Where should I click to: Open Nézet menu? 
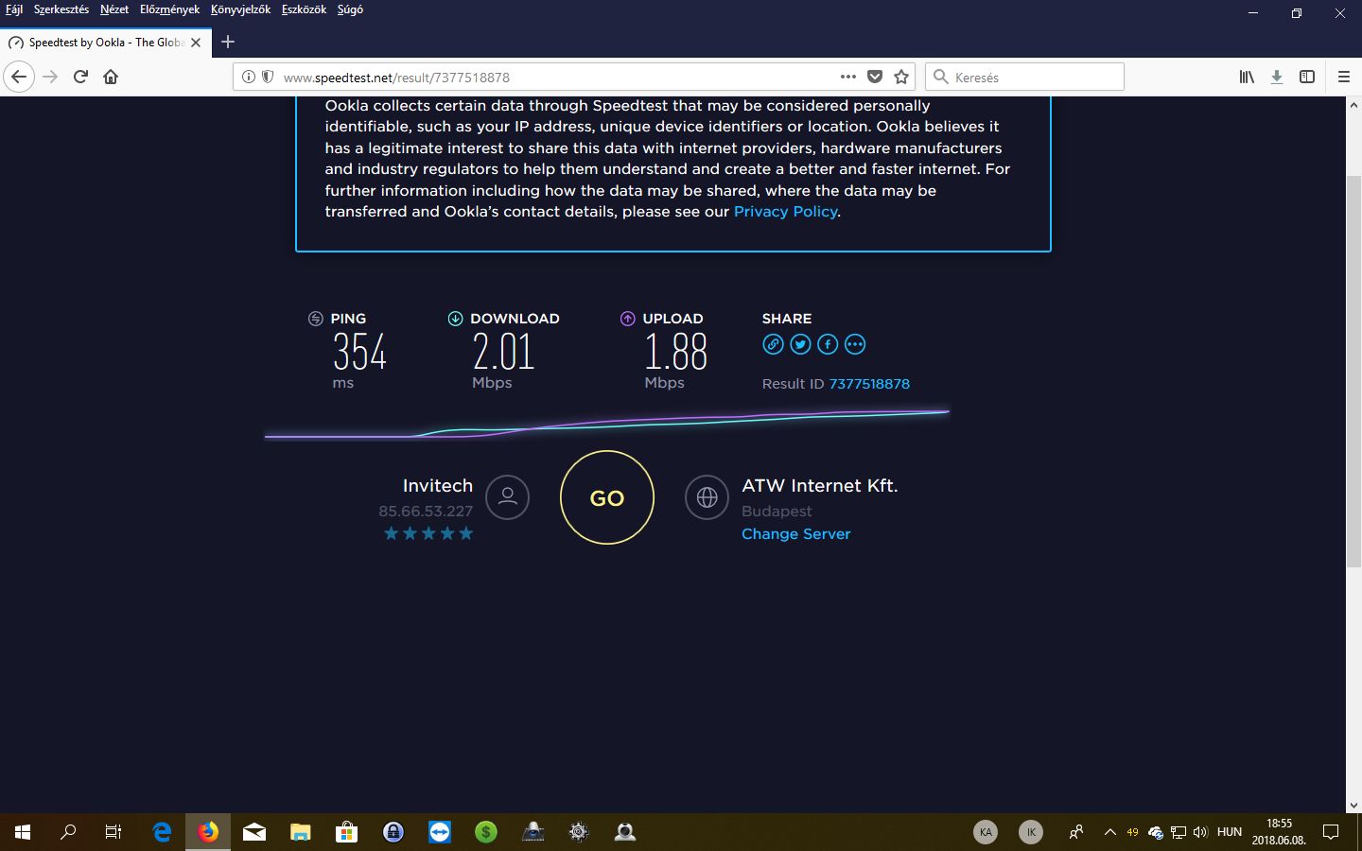114,9
